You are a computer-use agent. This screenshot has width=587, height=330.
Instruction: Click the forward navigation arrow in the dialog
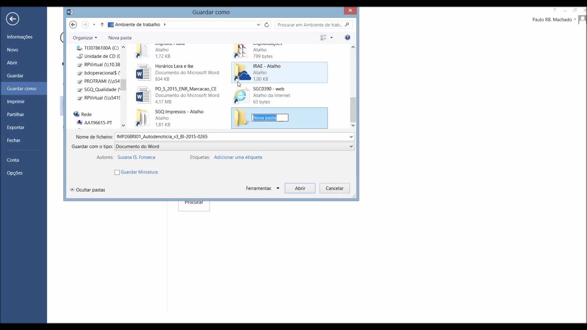(85, 25)
